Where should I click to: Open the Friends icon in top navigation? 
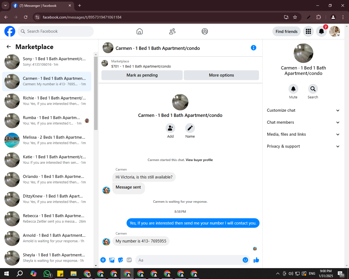pos(172,31)
